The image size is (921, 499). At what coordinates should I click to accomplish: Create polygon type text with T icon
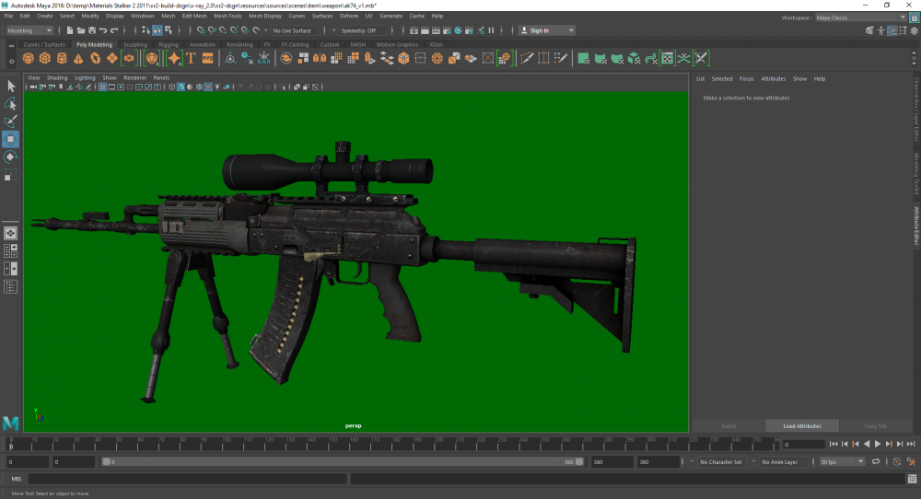click(191, 58)
